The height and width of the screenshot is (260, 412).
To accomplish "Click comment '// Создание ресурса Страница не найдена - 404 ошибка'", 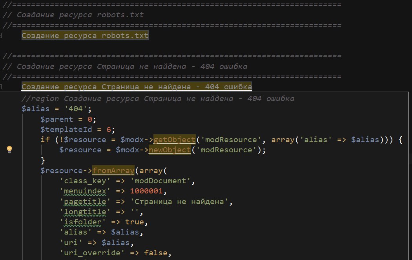I will tap(125, 66).
